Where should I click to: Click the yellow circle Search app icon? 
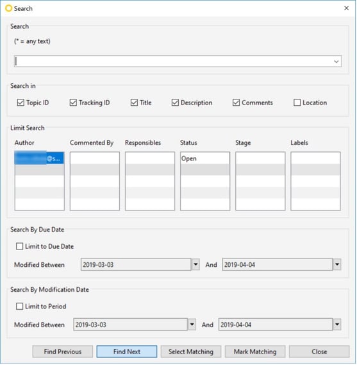click(8, 8)
